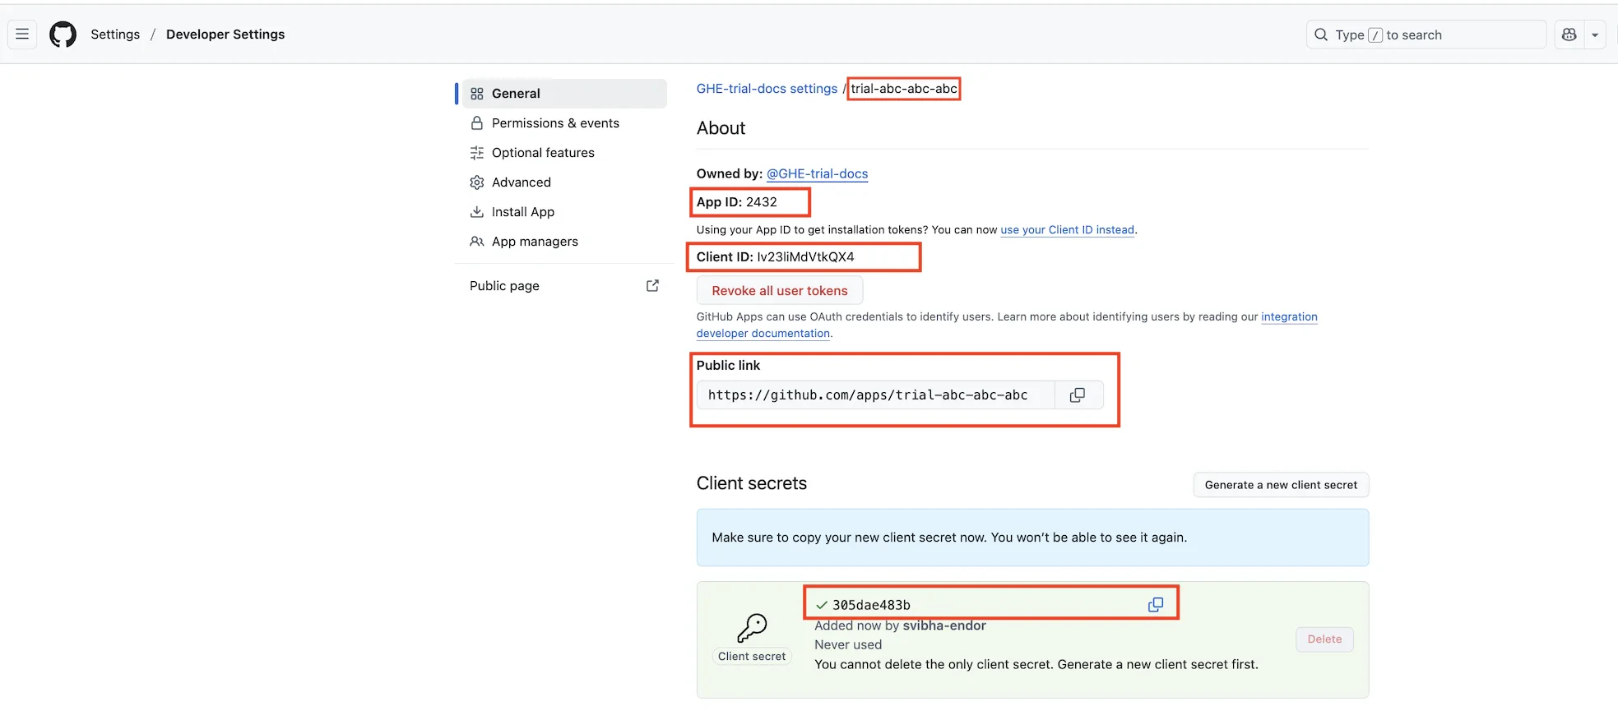Click the green checkmark next to secret
Screen dimensions: 1618x720
pyautogui.click(x=821, y=605)
